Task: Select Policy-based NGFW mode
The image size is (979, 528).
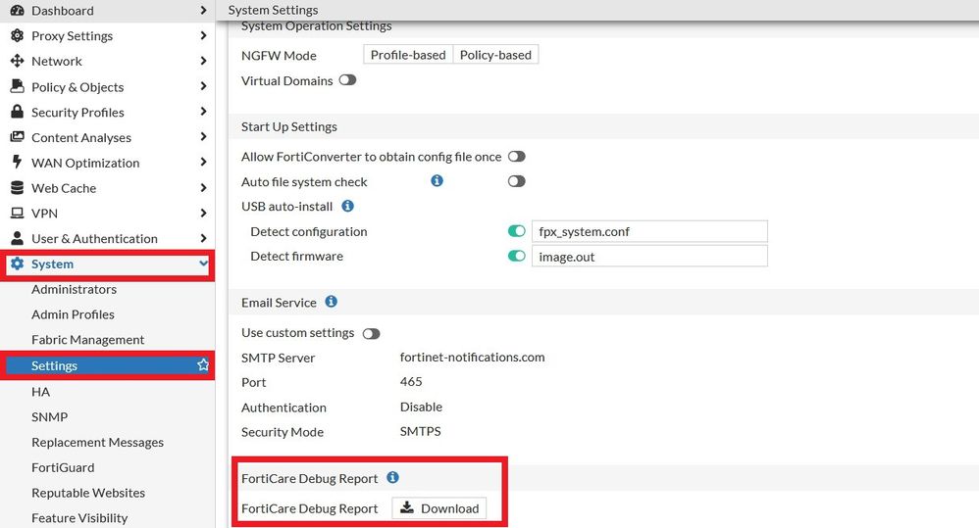Action: tap(495, 55)
